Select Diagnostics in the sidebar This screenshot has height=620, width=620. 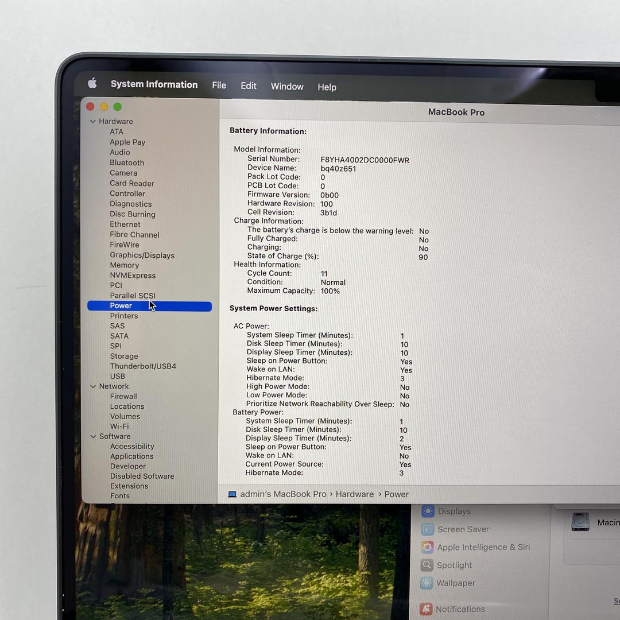point(131,204)
